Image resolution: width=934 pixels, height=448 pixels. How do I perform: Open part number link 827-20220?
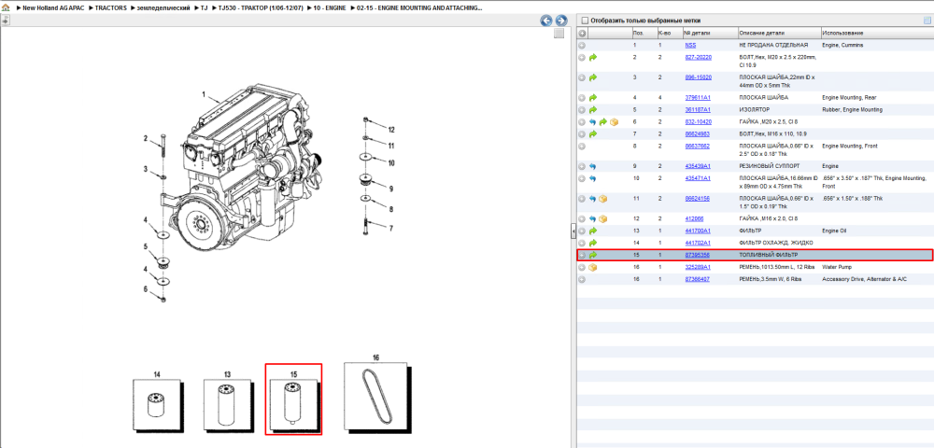[698, 57]
